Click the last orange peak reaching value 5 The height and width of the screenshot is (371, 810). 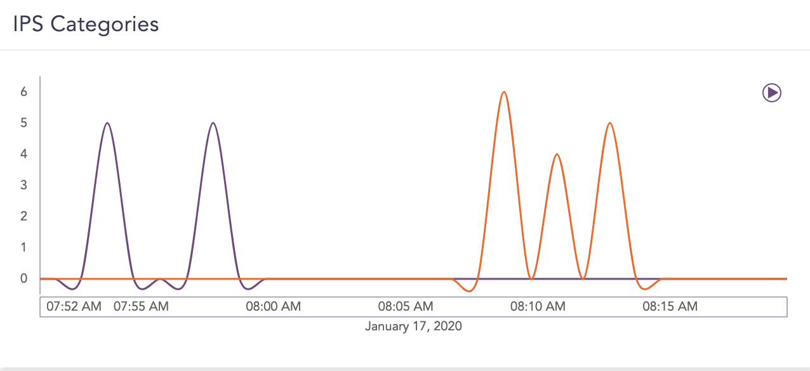click(x=609, y=123)
